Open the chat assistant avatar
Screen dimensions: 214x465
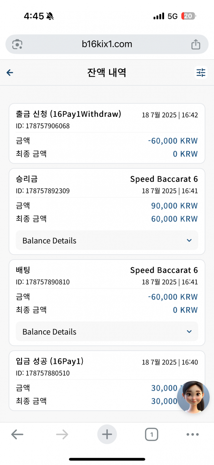[x=193, y=397]
